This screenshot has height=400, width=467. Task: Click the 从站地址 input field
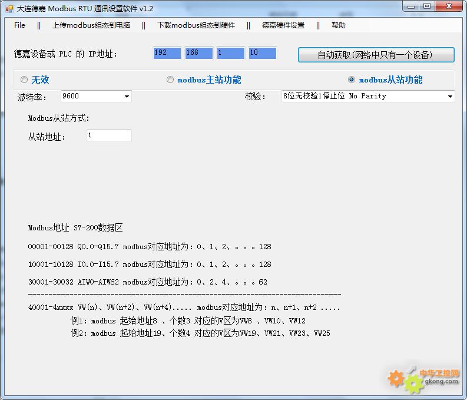(x=109, y=136)
